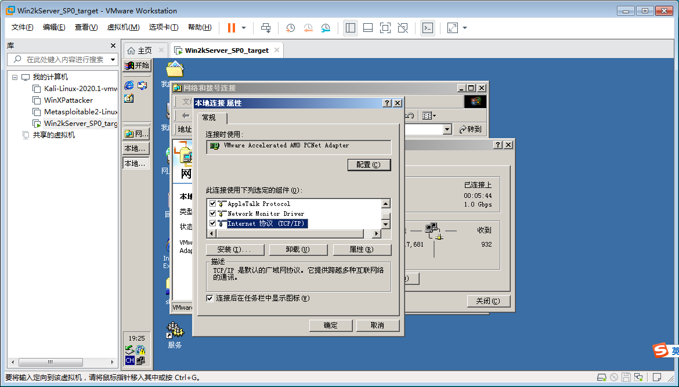The image size is (679, 387).
Task: Open the 文件 menu in VMware
Action: click(22, 27)
